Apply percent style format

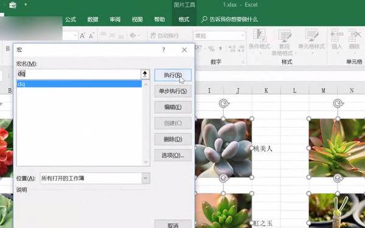[x=211, y=49]
